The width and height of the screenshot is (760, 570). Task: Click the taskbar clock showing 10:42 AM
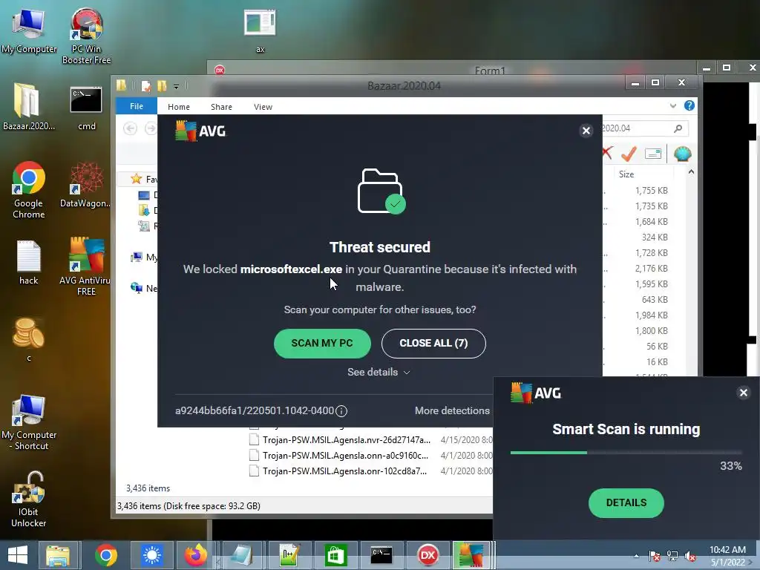[727, 555]
